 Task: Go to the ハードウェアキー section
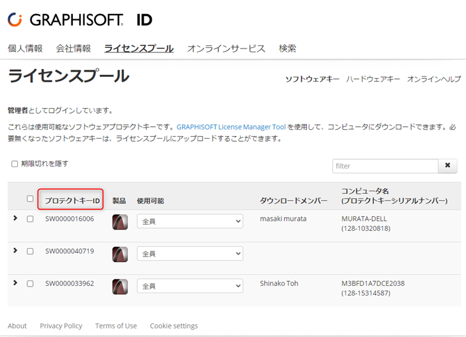373,79
